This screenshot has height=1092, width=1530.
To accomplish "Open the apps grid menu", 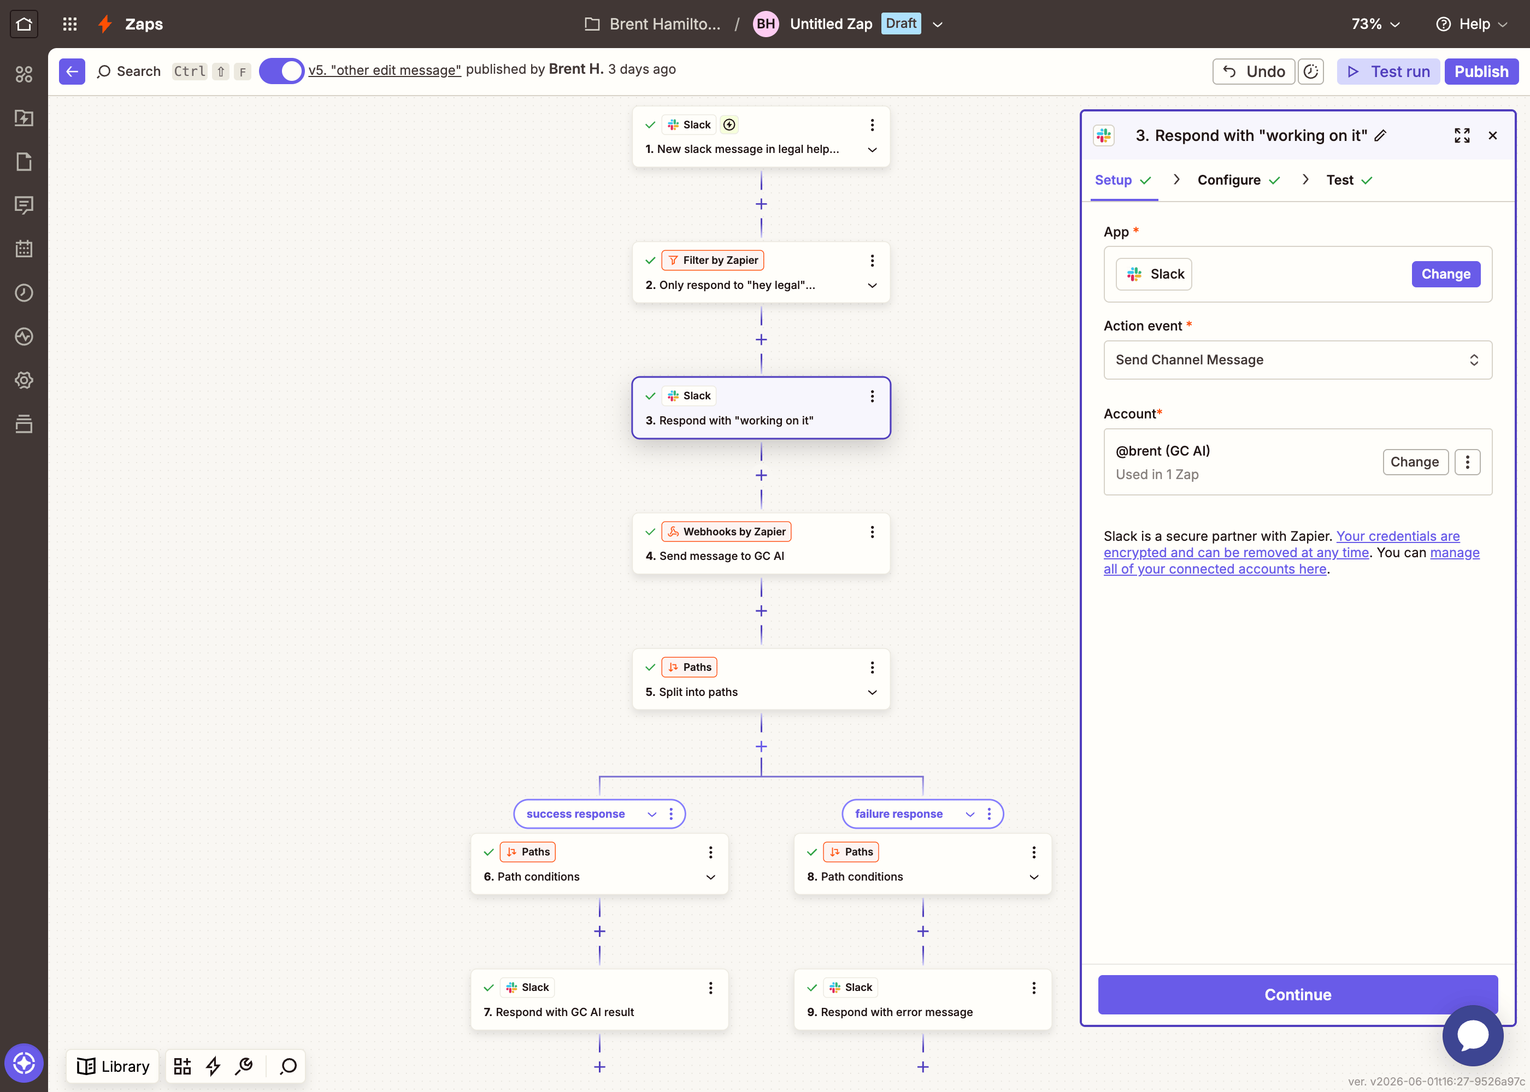I will 70,24.
